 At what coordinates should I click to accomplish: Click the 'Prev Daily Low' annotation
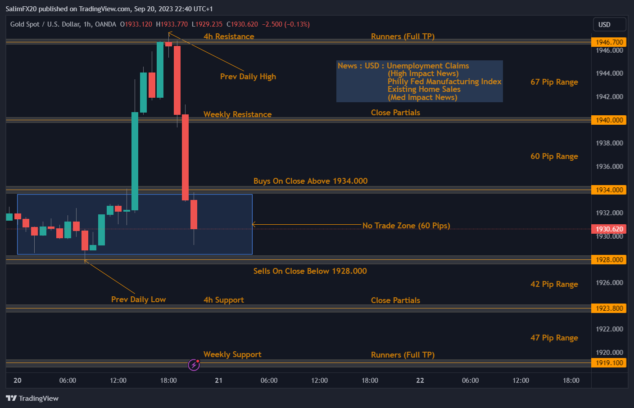(139, 299)
